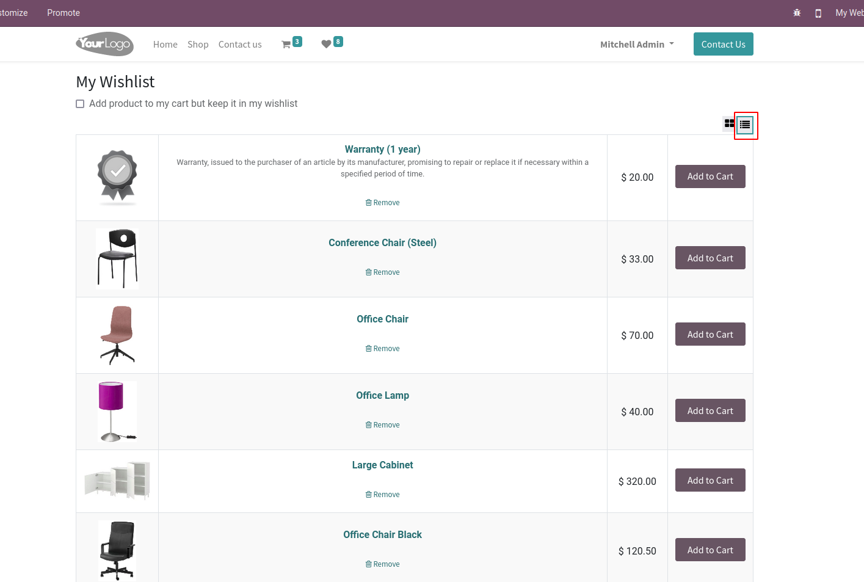Remove Office Chair from wishlist

382,349
